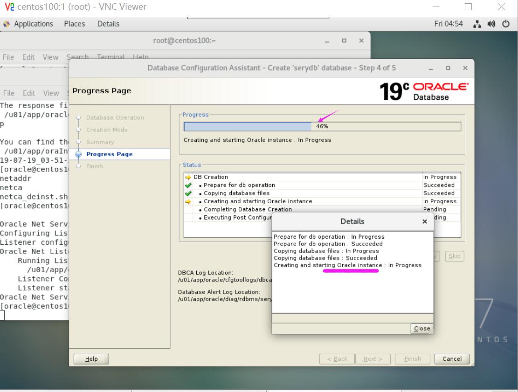Close the Database Configuration Assistant window

pos(465,68)
